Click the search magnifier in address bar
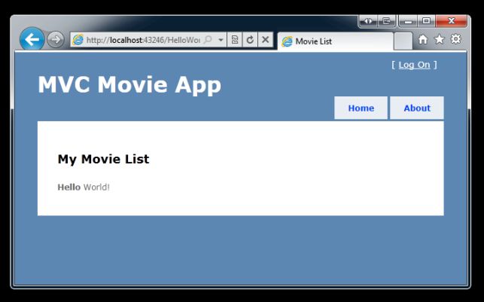 point(208,39)
